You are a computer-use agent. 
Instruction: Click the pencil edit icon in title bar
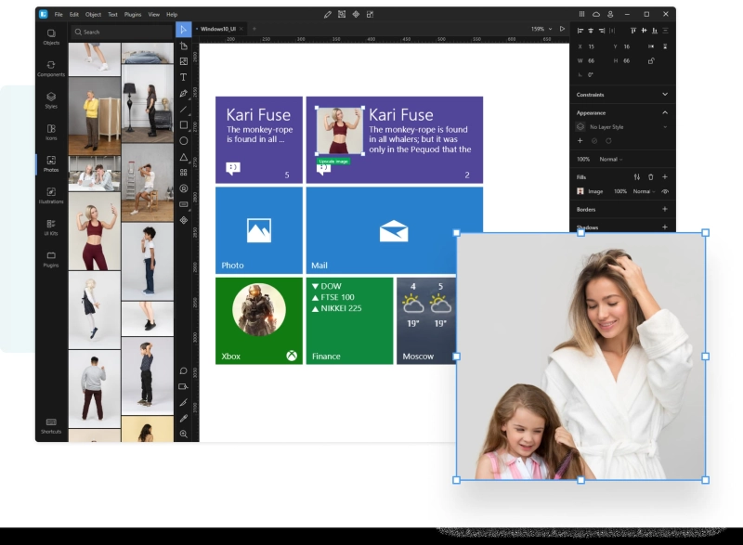(328, 15)
